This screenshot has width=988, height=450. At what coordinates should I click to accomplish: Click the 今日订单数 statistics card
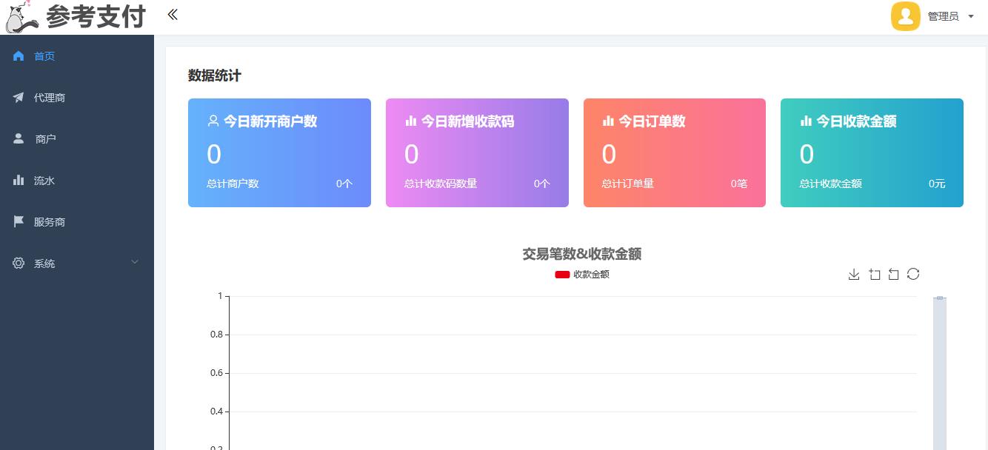[x=674, y=152]
